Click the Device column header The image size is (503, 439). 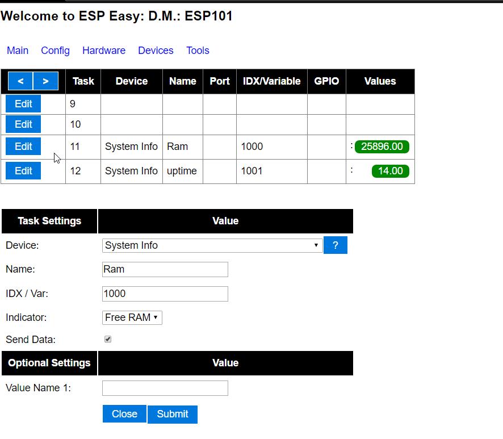coord(132,81)
